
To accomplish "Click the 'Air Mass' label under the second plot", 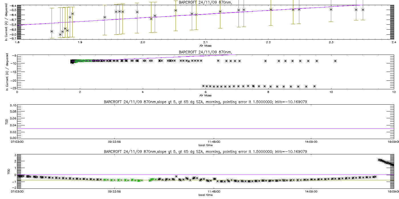I will coord(205,95).
